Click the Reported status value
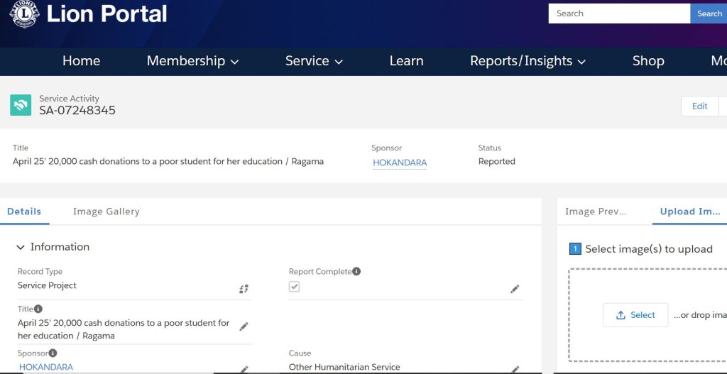The width and height of the screenshot is (727, 374). [496, 161]
